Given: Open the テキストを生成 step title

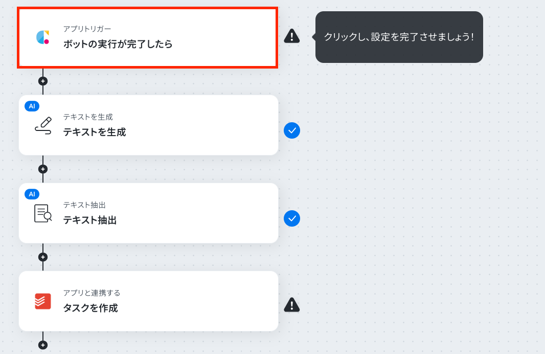Looking at the screenshot, I should 95,132.
